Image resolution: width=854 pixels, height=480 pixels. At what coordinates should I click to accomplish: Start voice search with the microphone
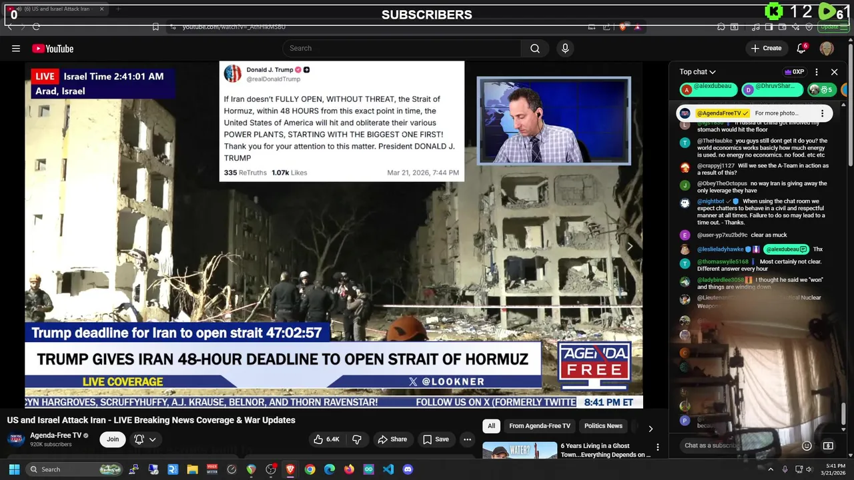[x=565, y=48]
